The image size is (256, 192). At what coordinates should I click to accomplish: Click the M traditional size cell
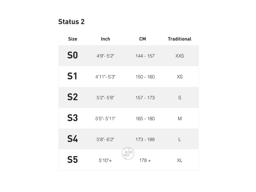179,118
